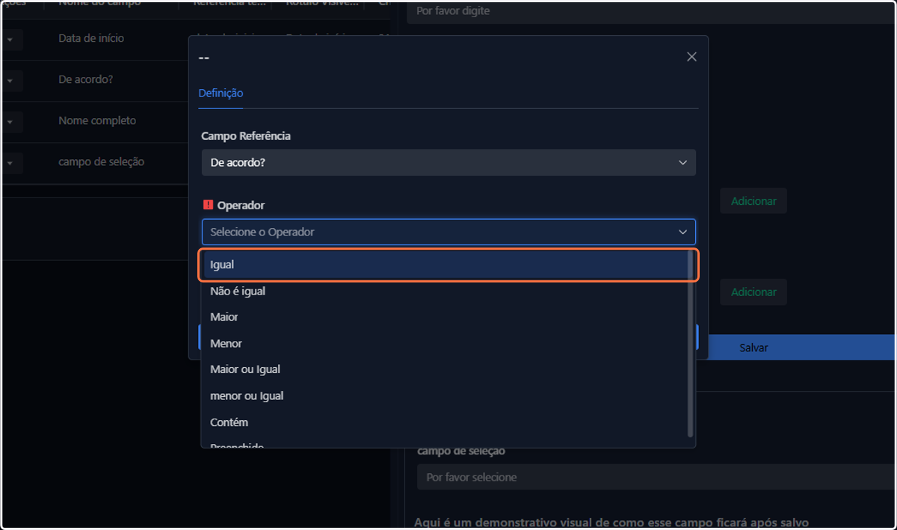Click the chevron arrow of the Operador select
897x530 pixels.
click(x=682, y=232)
